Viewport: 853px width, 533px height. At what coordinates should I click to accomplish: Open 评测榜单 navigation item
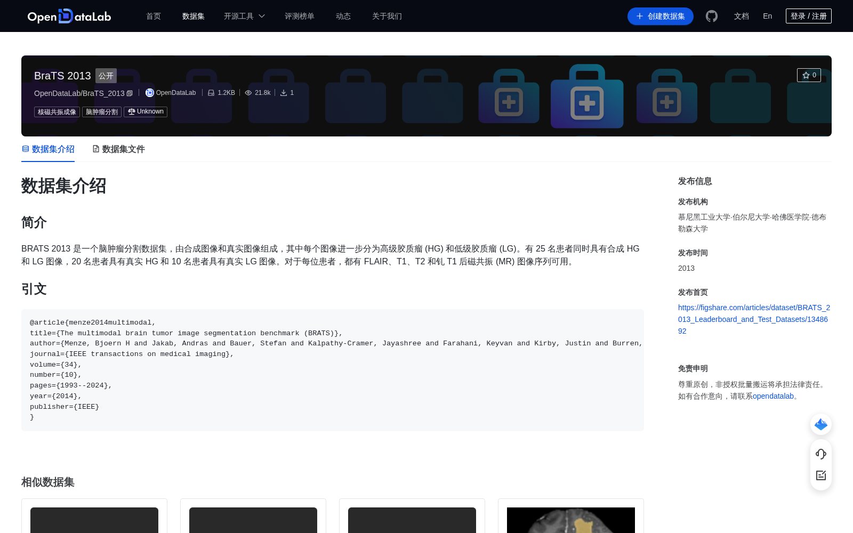(300, 16)
